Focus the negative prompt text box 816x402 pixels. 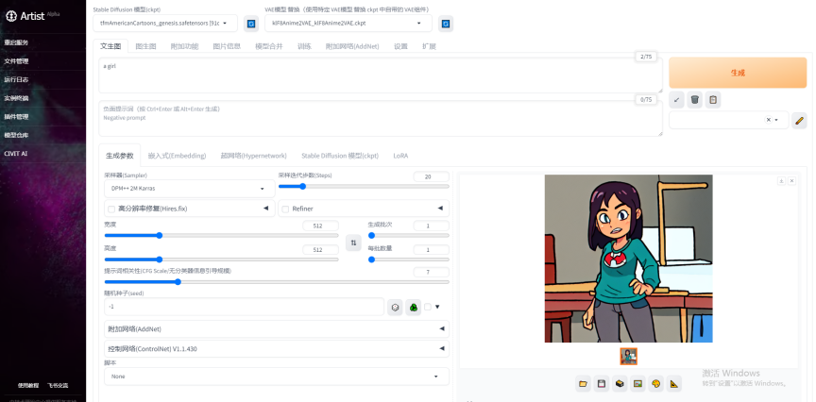tap(381, 119)
